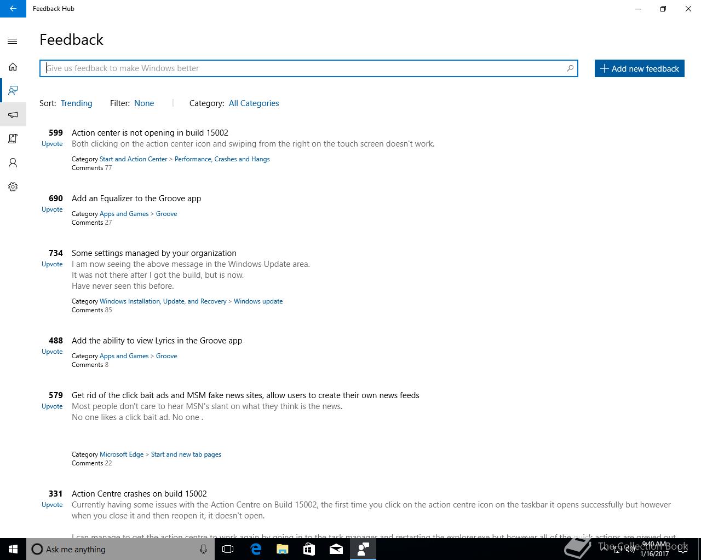Upvote the Action center not opening feedback
The height and width of the screenshot is (560, 701).
pos(52,144)
